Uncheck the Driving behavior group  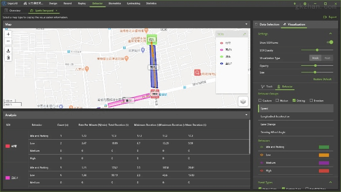[x=294, y=100]
